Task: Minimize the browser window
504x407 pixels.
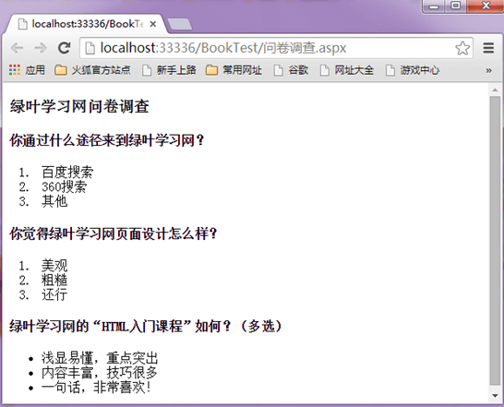Action: pyautogui.click(x=434, y=6)
